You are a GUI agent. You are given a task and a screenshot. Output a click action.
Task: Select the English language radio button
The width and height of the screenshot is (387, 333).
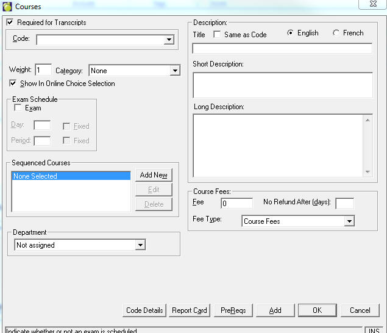point(290,33)
